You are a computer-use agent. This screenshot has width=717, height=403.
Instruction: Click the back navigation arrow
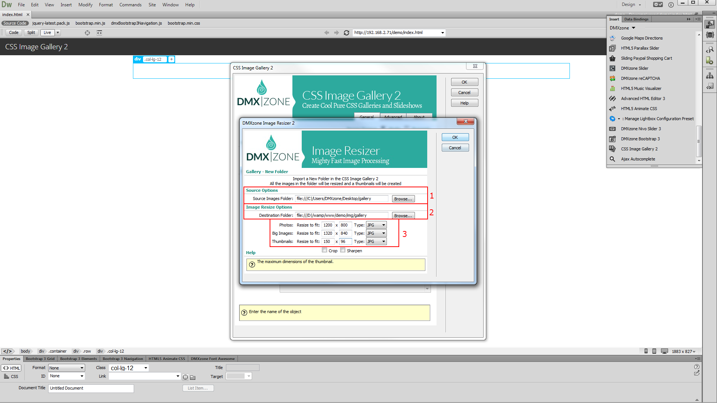point(327,33)
